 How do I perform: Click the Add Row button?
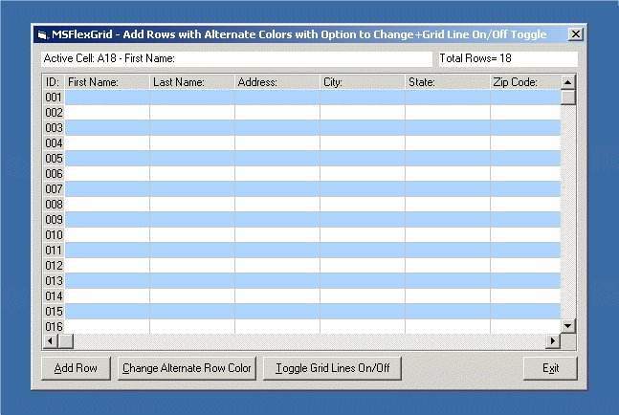point(77,368)
